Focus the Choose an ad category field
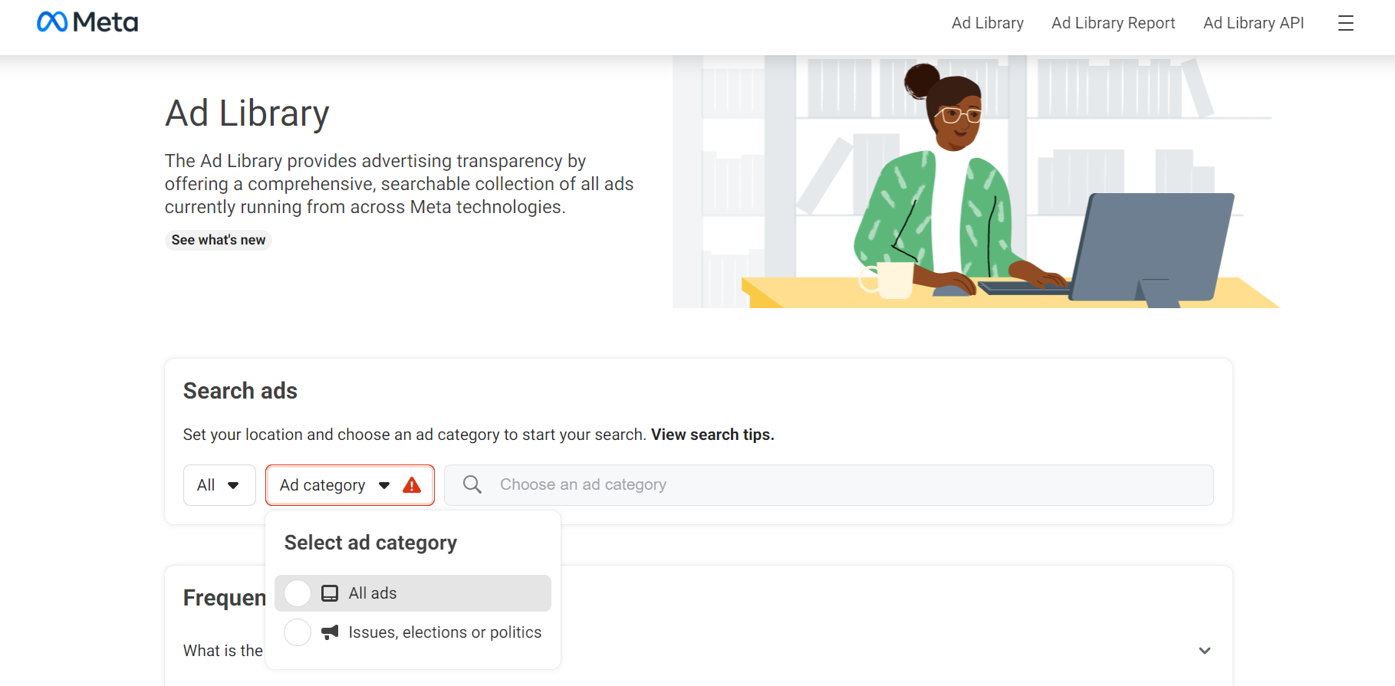 tap(844, 484)
